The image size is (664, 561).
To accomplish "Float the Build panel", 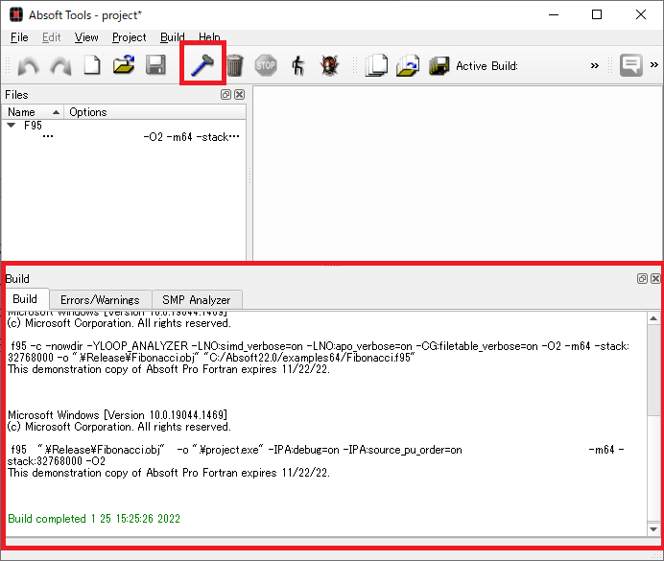I will pos(642,278).
